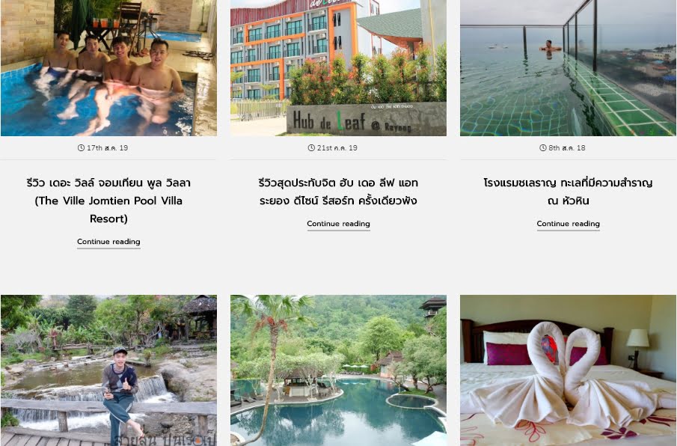Click the clock icon beside 17th ส.ค. 19
The width and height of the screenshot is (677, 446).
pyautogui.click(x=81, y=147)
